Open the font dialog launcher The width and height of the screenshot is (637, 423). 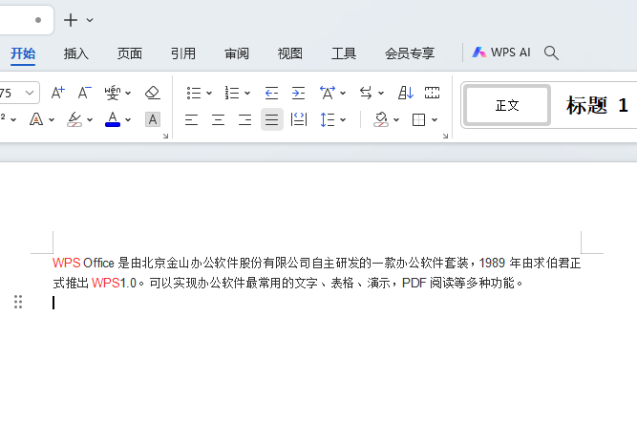[x=165, y=136]
